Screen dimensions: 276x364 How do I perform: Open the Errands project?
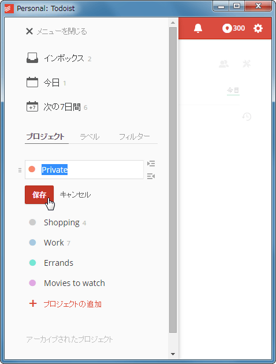[58, 263]
